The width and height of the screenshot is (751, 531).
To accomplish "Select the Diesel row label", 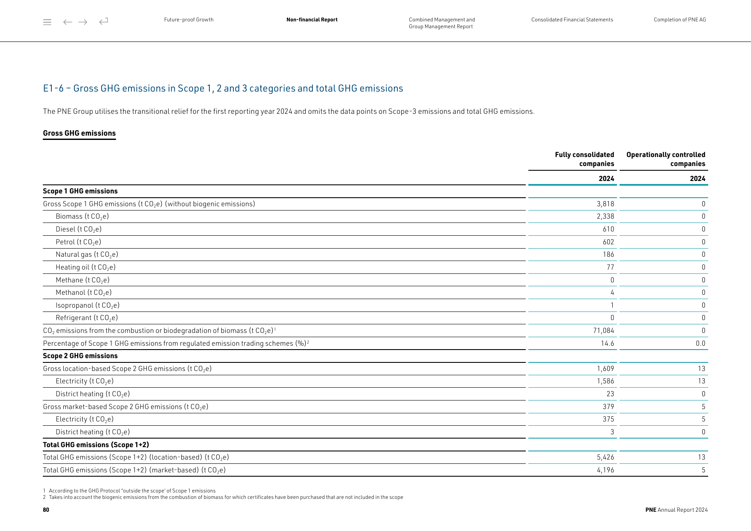I will [78, 229].
